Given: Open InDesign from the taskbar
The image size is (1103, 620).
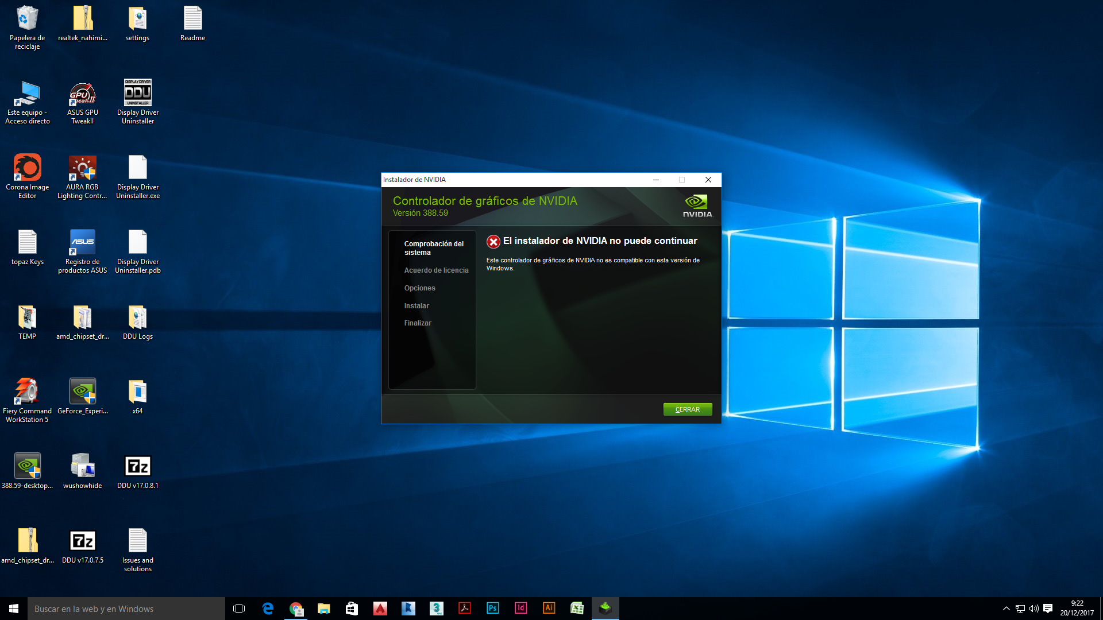Looking at the screenshot, I should coord(520,609).
